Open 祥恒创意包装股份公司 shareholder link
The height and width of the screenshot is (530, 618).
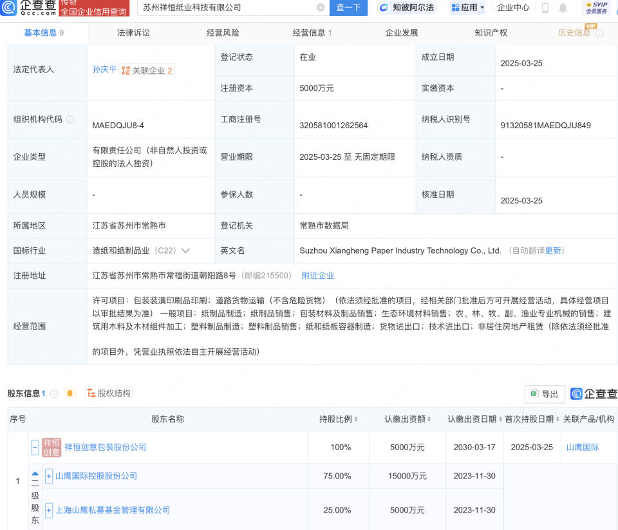pyautogui.click(x=105, y=447)
